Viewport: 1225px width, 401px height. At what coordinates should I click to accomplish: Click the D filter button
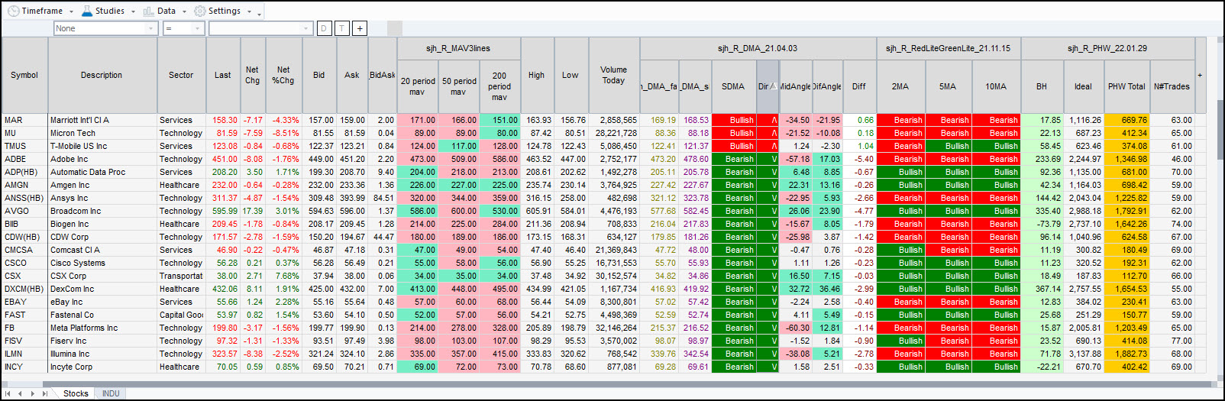[324, 28]
